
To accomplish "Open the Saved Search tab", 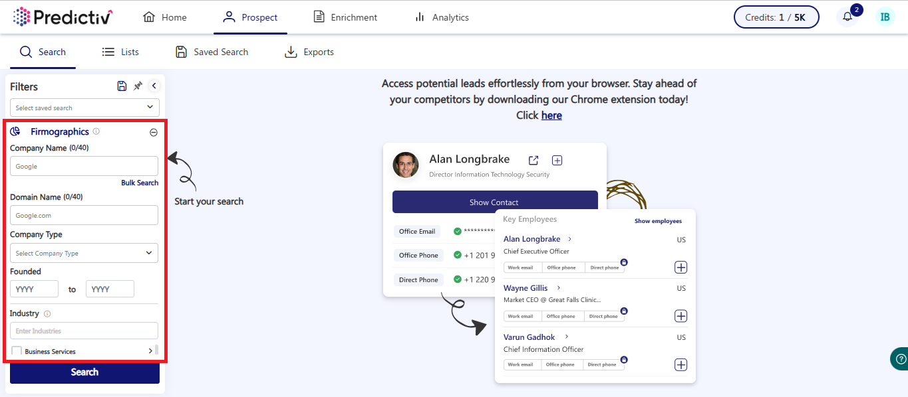I will (x=212, y=52).
